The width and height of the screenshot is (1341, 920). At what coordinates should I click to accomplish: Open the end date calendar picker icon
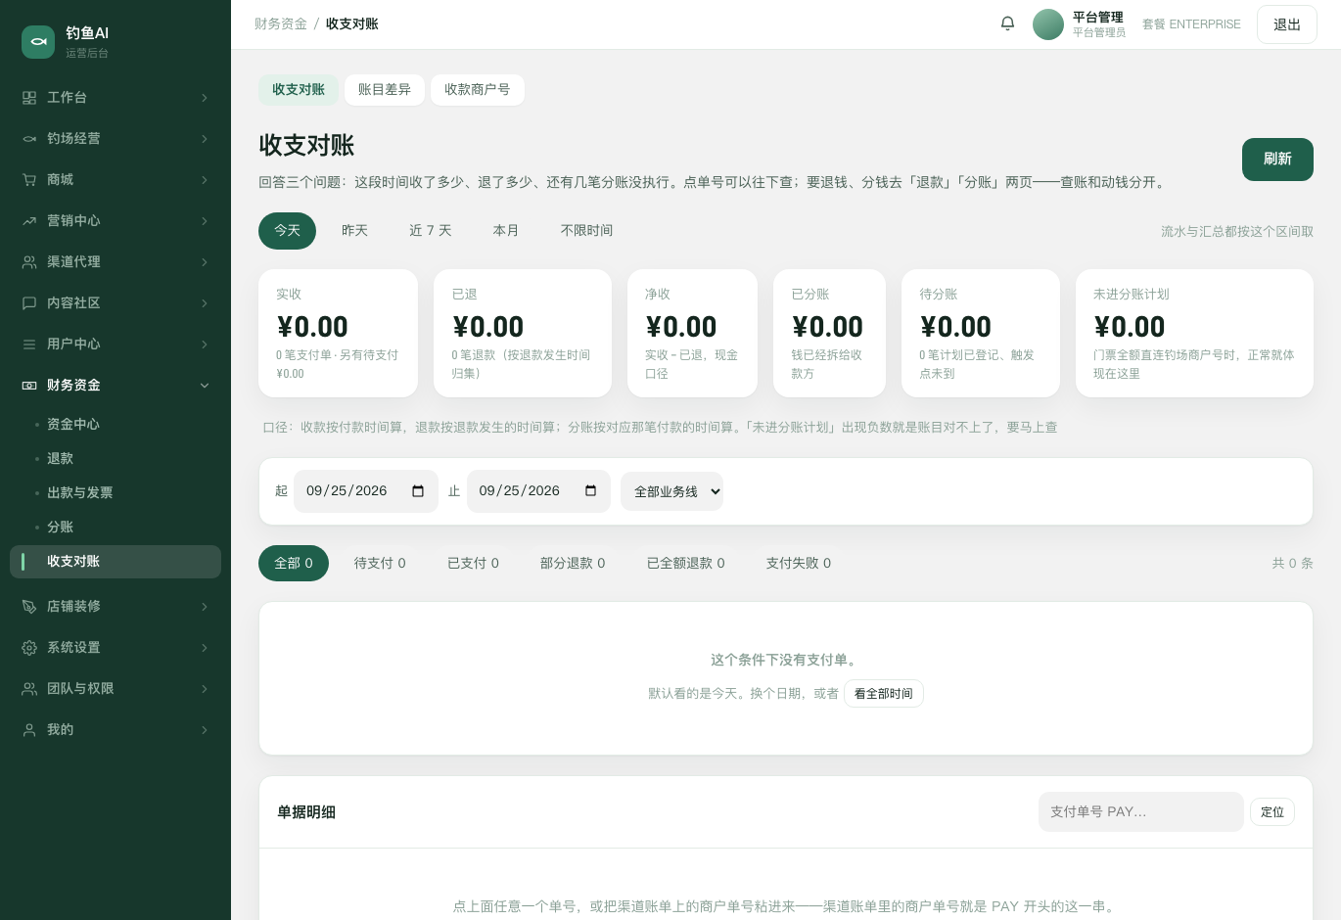tap(590, 491)
